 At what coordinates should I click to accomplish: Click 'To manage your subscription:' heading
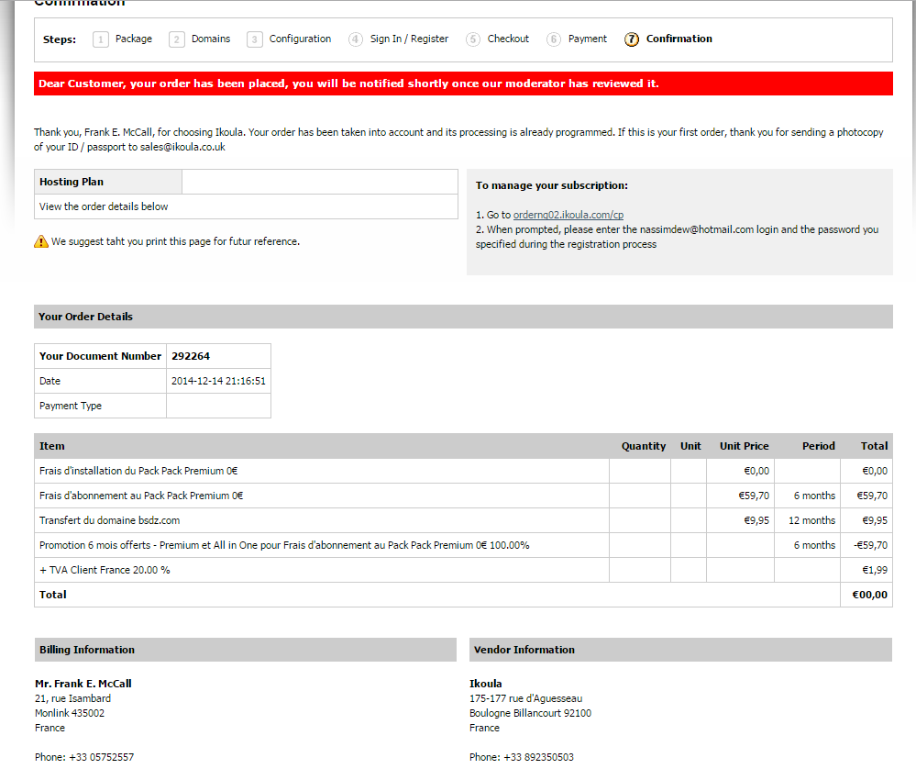click(x=551, y=185)
